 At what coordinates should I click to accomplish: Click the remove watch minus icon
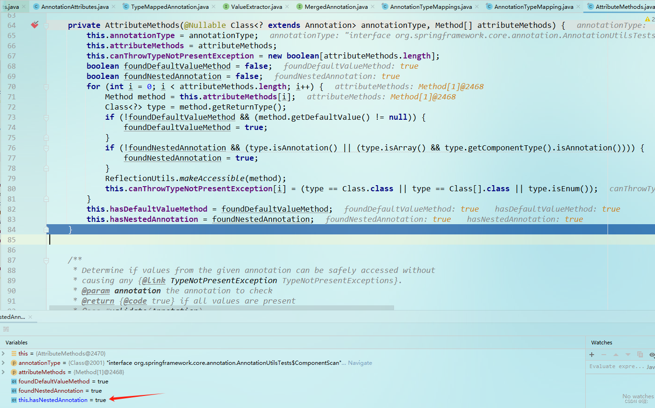[604, 355]
